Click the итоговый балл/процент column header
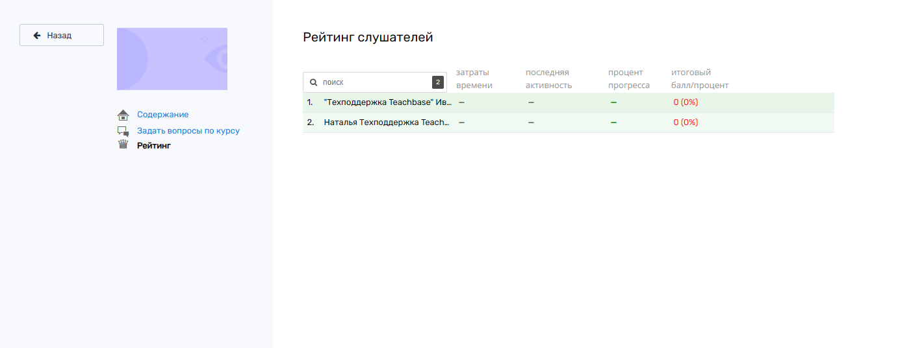Screen dimensions: 911x348 click(x=700, y=78)
